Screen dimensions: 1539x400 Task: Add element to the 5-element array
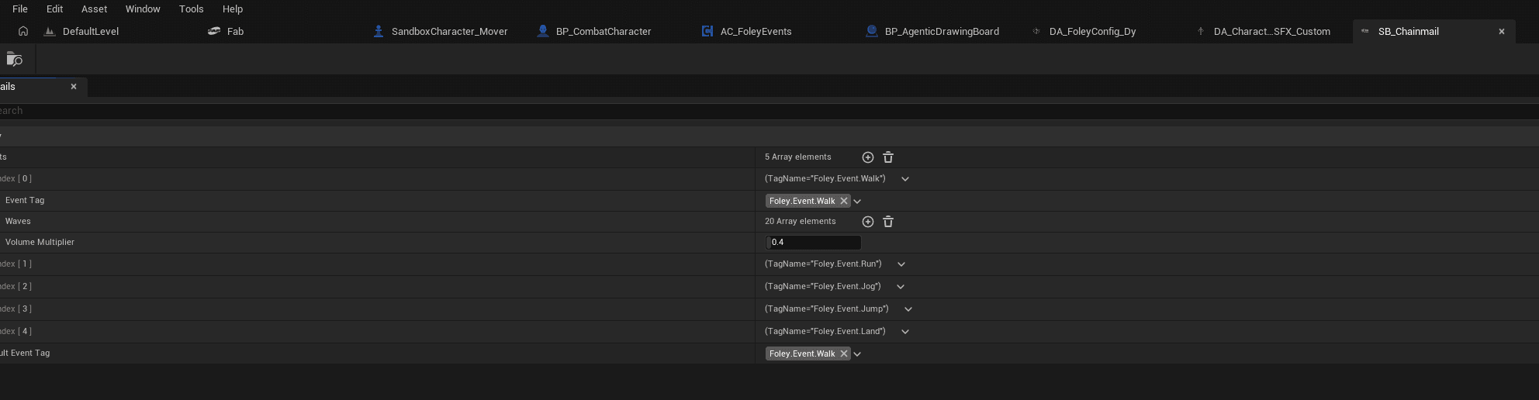coord(868,157)
